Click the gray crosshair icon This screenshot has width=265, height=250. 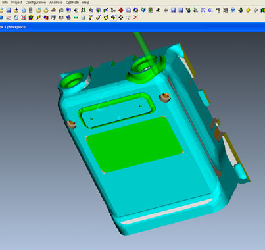coord(166,10)
